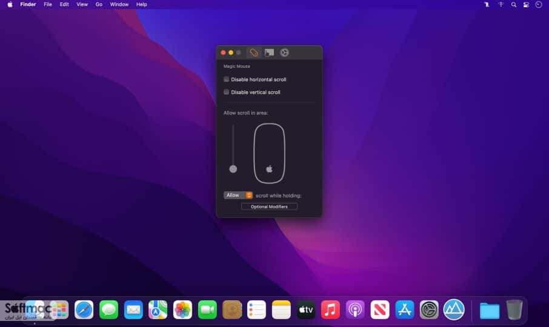The height and width of the screenshot is (327, 549).
Task: Open the Edit menu
Action: pyautogui.click(x=64, y=5)
